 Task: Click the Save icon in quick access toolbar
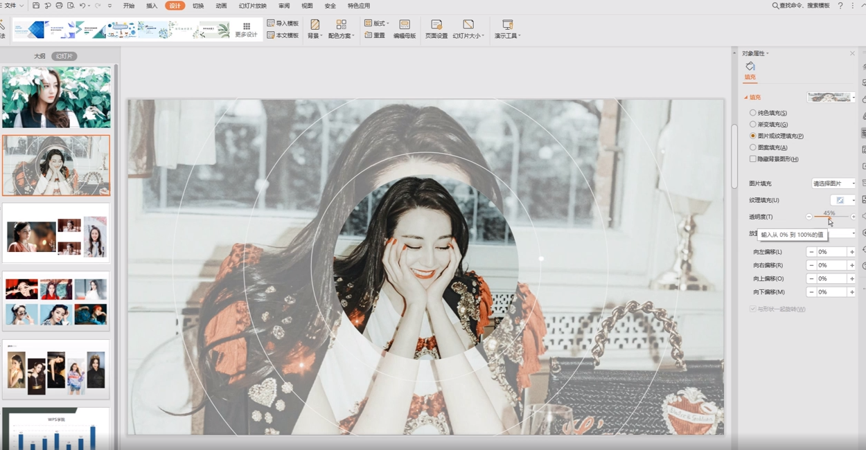click(36, 6)
